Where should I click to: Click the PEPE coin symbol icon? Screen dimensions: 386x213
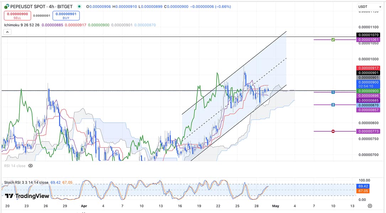click(6, 6)
